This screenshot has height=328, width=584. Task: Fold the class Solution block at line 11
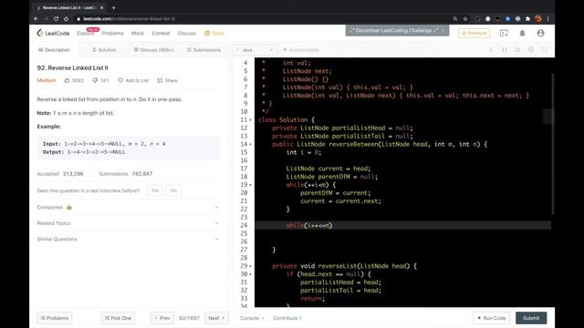pyautogui.click(x=250, y=120)
